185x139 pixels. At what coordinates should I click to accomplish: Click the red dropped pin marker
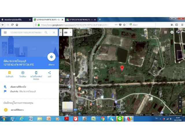tap(122, 68)
